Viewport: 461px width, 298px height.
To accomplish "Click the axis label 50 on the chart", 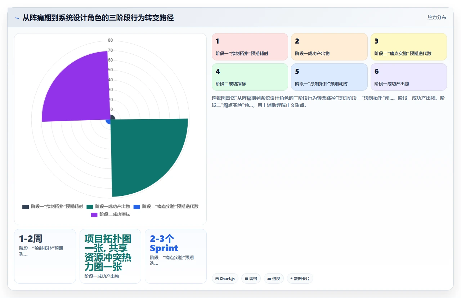I will pos(110,70).
